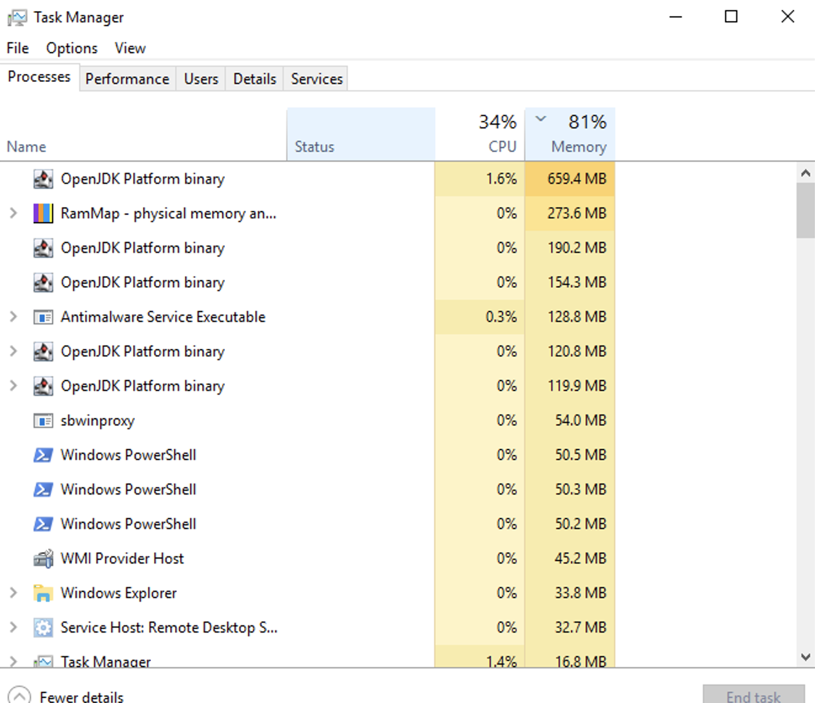Screen dimensions: 815x703
Task: Click the OpenJDK icon in the 190.2 MB row
Action: tap(43, 248)
